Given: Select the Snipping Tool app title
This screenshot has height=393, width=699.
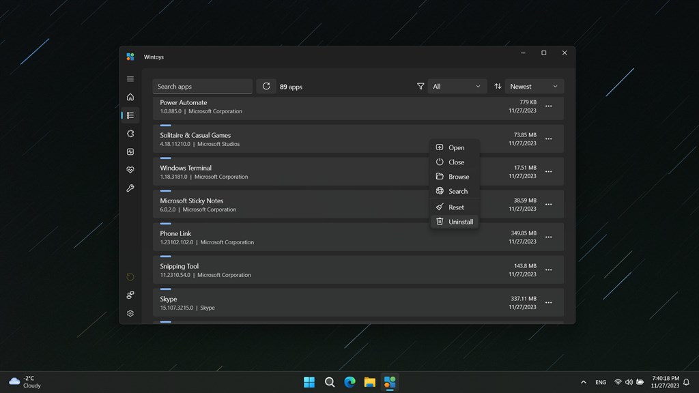Looking at the screenshot, I should coord(180,266).
